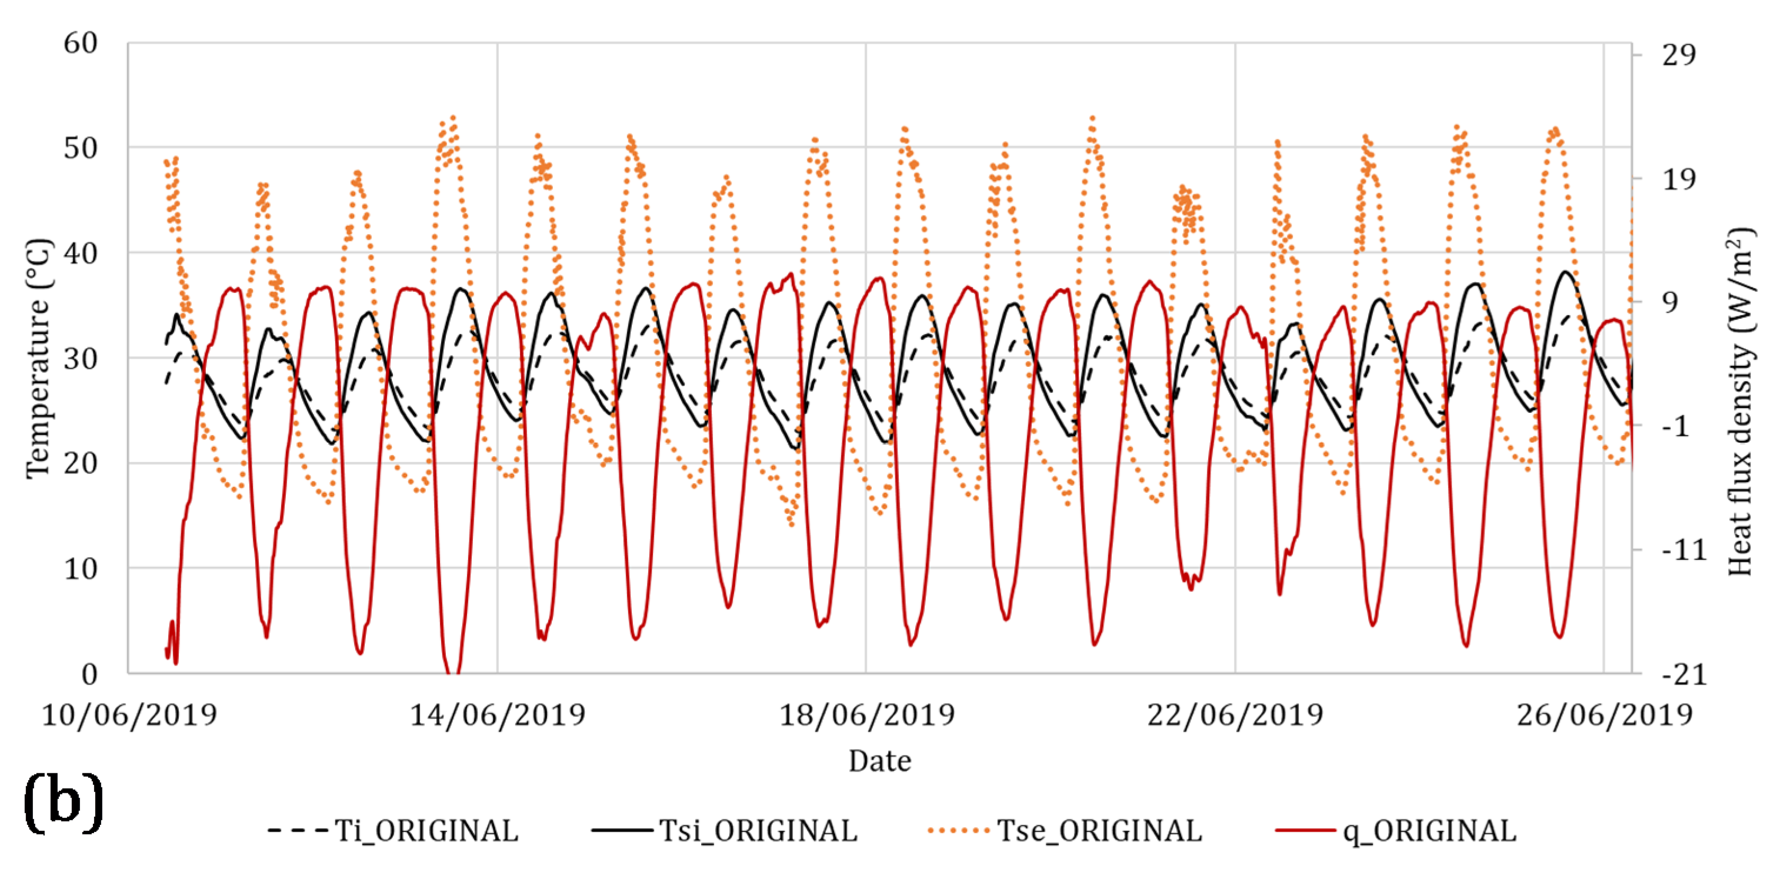Viewport: 1781px width, 872px height.
Task: Click the 60 temperature axis tick label
Action: pyautogui.click(x=80, y=44)
